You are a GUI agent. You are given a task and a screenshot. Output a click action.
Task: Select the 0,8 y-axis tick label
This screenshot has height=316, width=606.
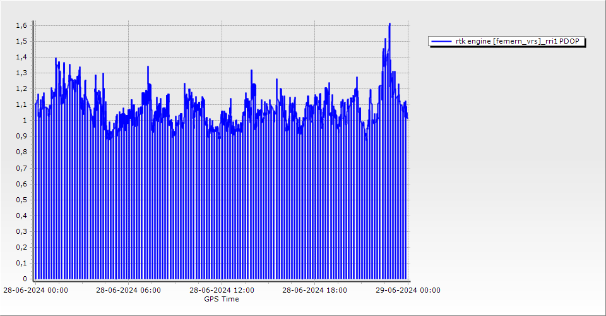(21, 152)
